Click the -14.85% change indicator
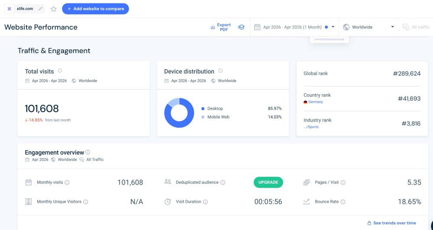 [x=34, y=120]
